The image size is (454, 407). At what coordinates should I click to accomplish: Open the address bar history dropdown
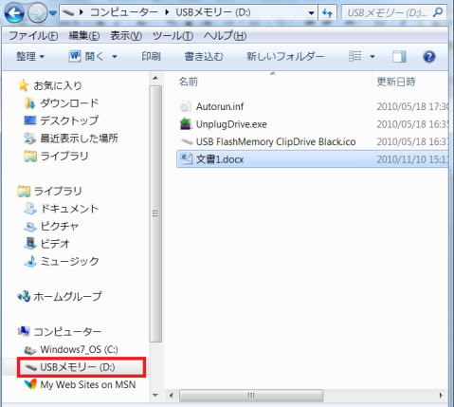pyautogui.click(x=311, y=13)
